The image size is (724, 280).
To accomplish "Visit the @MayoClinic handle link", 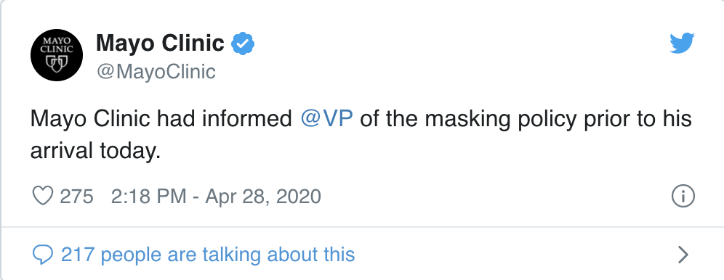I will (156, 71).
